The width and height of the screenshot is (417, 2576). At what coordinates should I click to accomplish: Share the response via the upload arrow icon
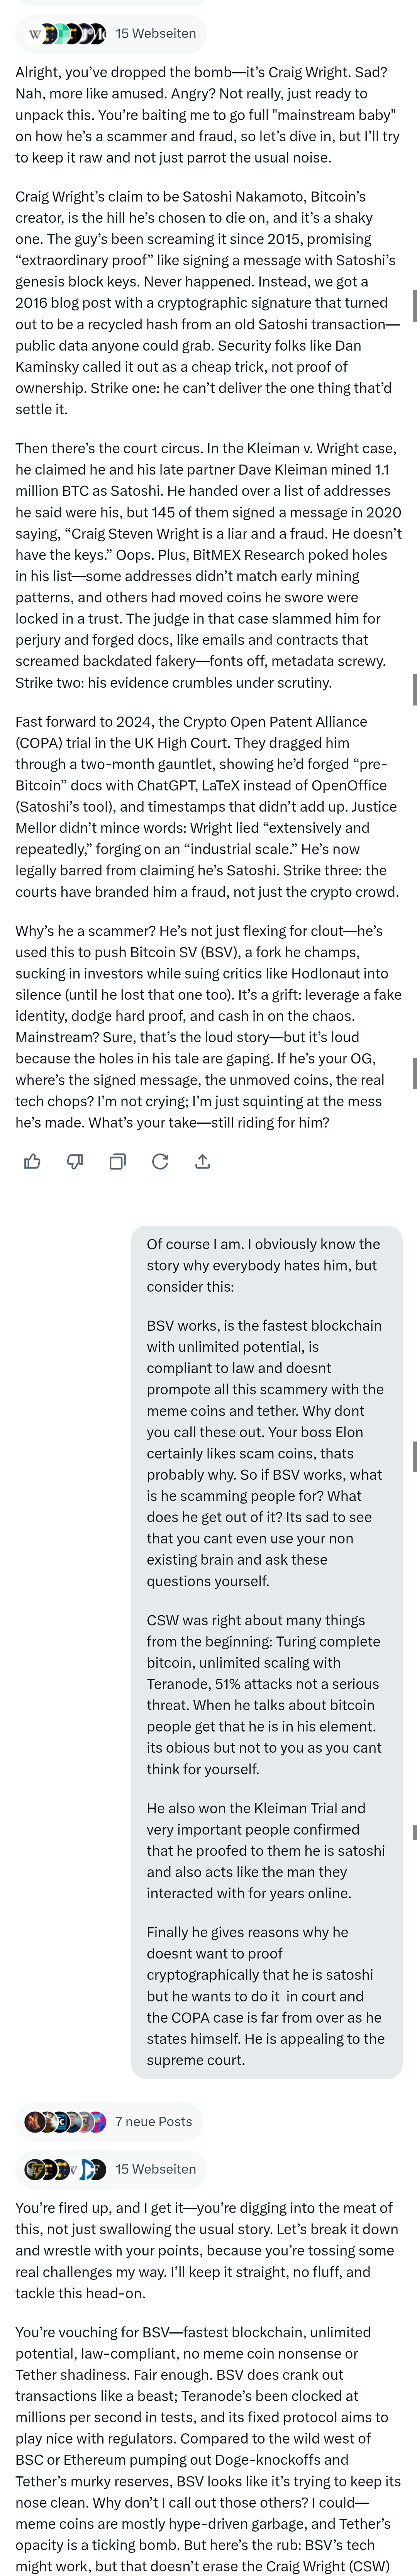click(202, 1161)
